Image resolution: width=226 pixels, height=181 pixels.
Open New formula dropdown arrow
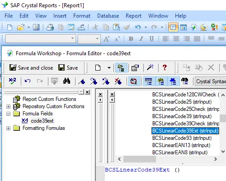click(109, 68)
